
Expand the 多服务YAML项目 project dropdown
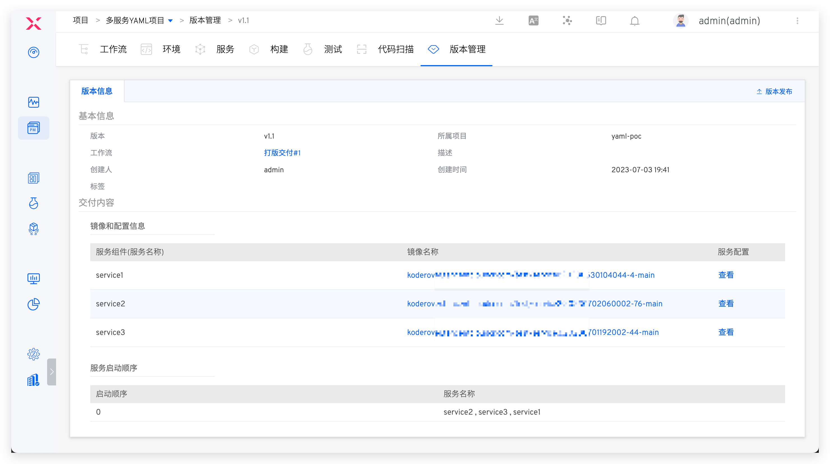click(170, 21)
